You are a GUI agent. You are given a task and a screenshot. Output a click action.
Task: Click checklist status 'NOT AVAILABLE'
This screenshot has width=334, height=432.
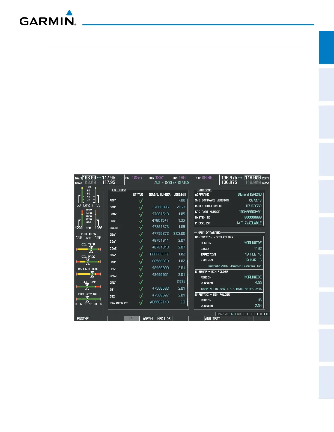(249, 223)
